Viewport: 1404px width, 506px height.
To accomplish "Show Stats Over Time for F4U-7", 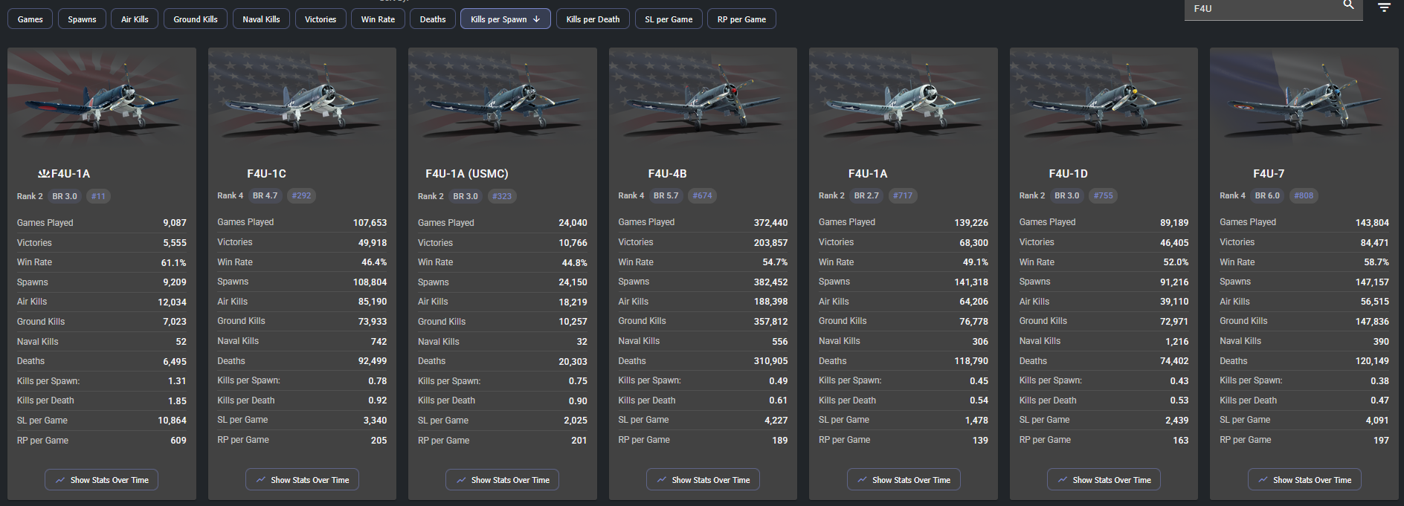I will tap(1304, 480).
